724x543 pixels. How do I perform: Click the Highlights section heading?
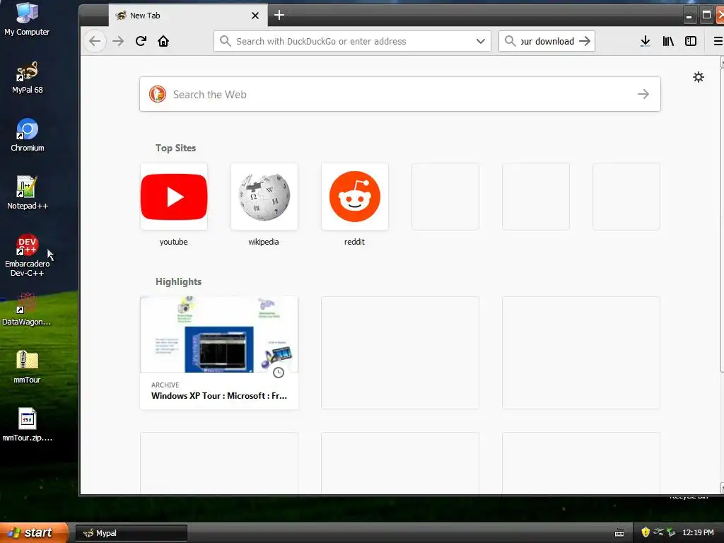point(178,281)
